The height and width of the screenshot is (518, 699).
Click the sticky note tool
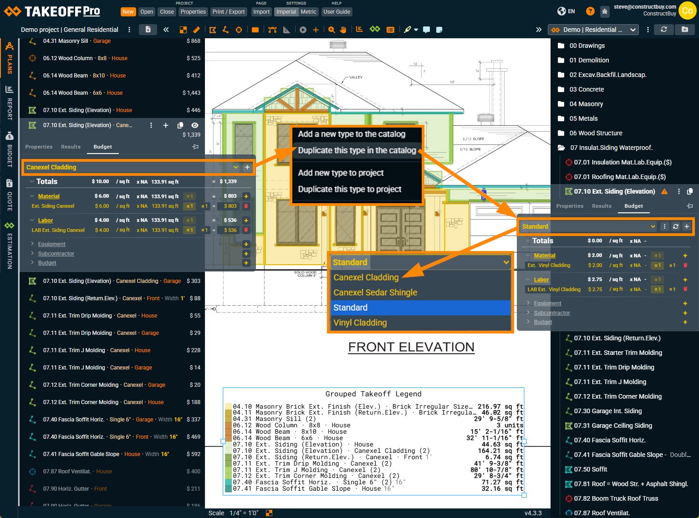(439, 30)
